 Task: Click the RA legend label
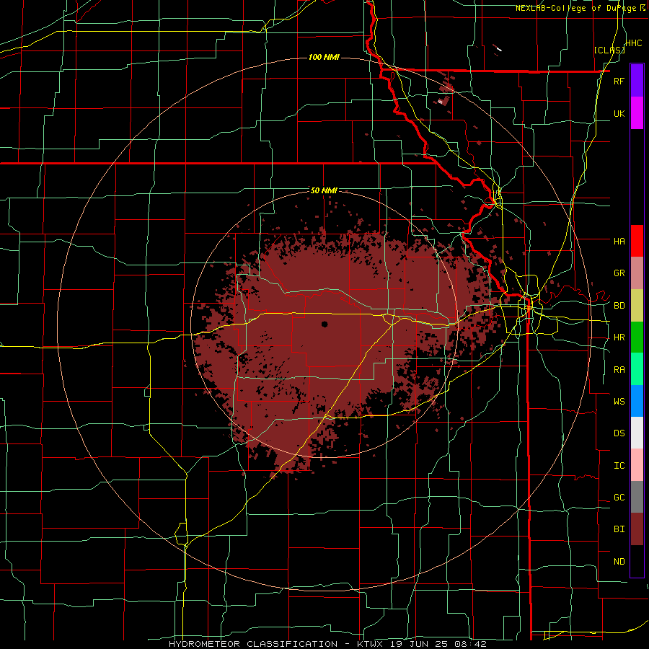[619, 370]
